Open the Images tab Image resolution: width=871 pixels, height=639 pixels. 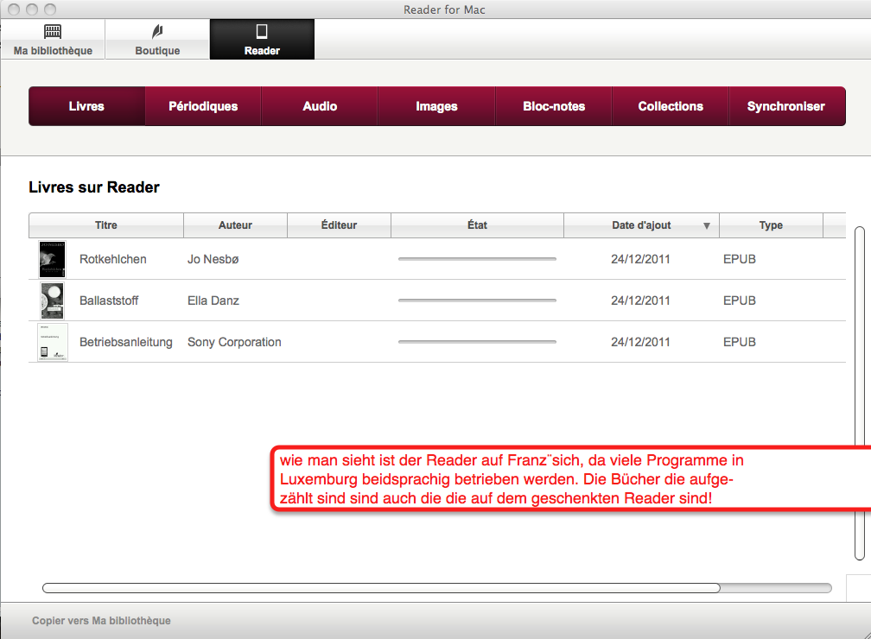click(x=436, y=106)
